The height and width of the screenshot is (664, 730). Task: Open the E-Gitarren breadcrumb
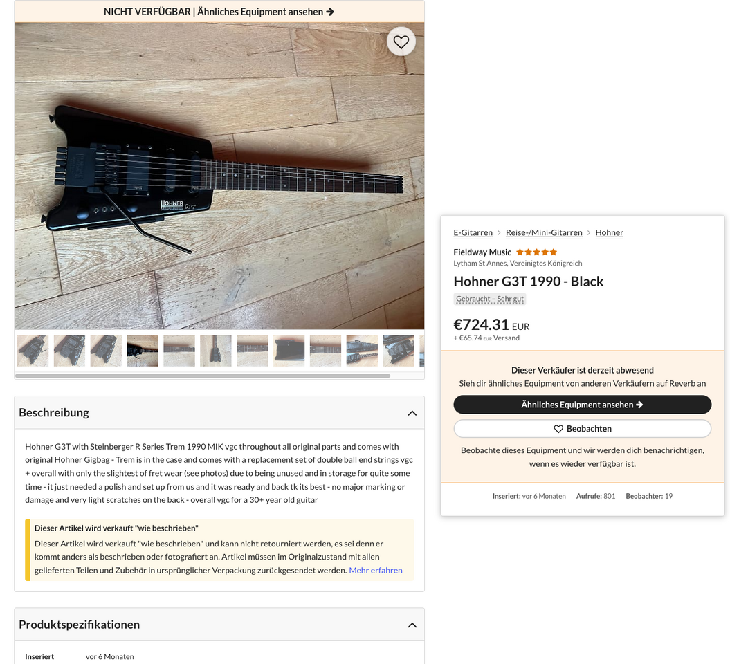473,232
